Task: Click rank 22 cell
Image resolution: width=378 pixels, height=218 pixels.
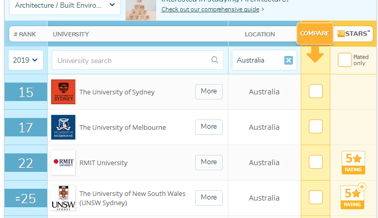Action: pyautogui.click(x=26, y=163)
